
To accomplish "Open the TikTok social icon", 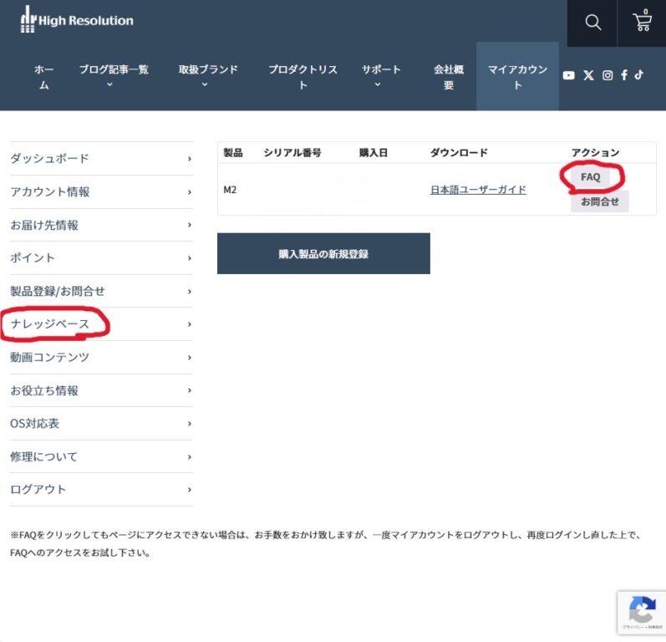I will (638, 74).
